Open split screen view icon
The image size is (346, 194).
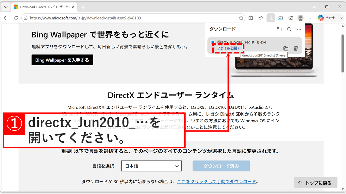[251, 18]
